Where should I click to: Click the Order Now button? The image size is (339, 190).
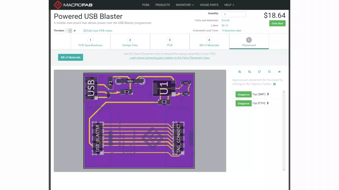click(277, 23)
